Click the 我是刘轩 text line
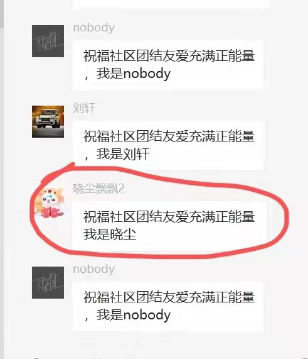Image resolution: width=308 pixels, height=359 pixels. tap(123, 154)
